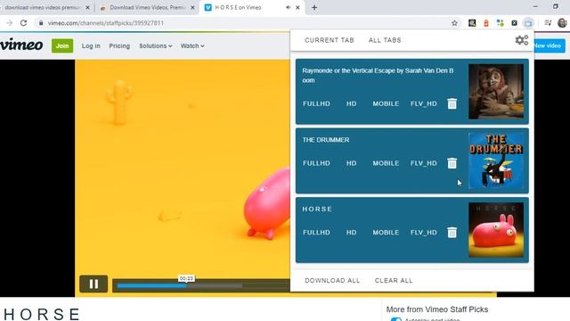The width and height of the screenshot is (570, 321).
Task: Expand the Watch dropdown menu
Action: [x=192, y=45]
